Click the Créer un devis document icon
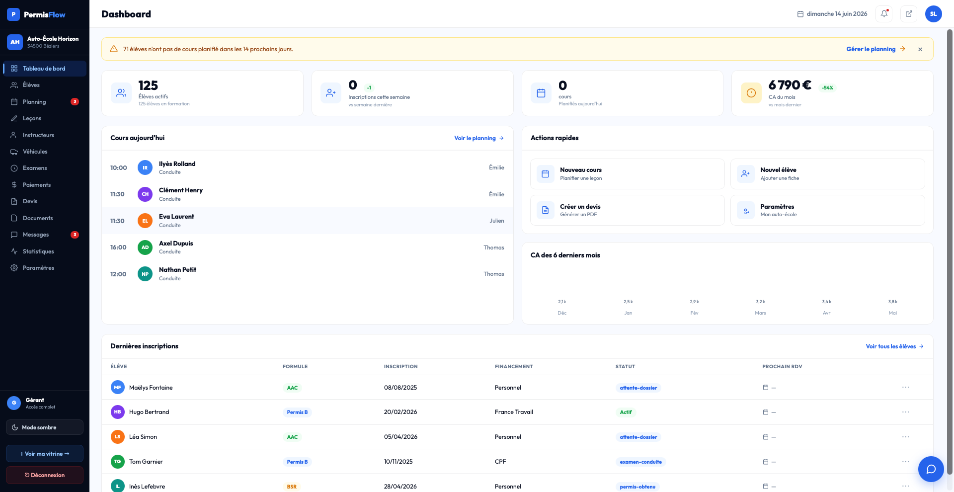This screenshot has width=954, height=492. click(x=545, y=210)
